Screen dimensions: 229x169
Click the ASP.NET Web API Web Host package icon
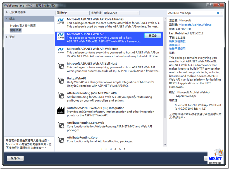(61, 51)
